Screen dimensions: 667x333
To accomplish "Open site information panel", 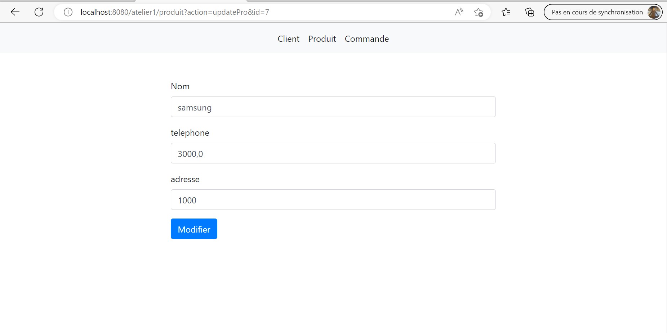I will coord(68,12).
